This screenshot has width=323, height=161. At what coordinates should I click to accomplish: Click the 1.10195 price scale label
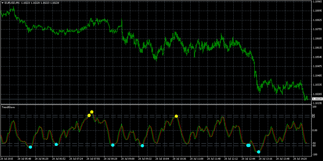click(x=317, y=103)
